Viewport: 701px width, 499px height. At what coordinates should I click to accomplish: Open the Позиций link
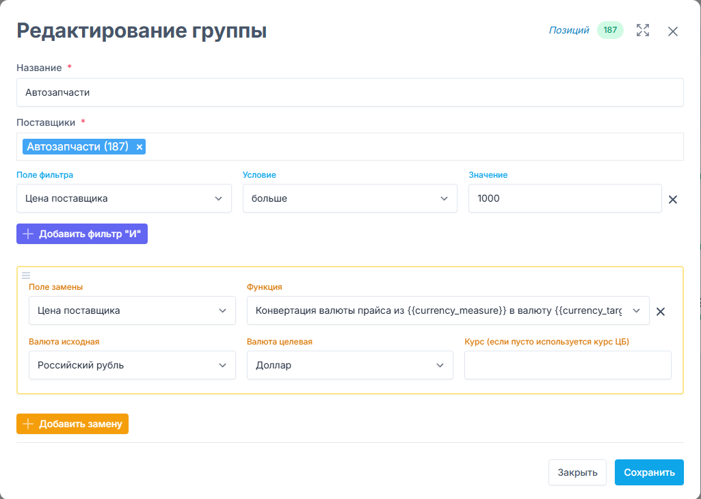568,30
